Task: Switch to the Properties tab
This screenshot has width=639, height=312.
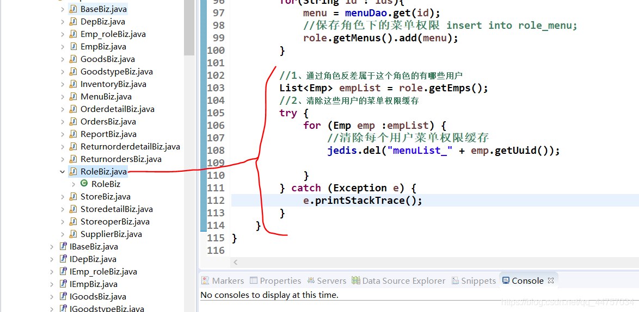Action: point(275,280)
